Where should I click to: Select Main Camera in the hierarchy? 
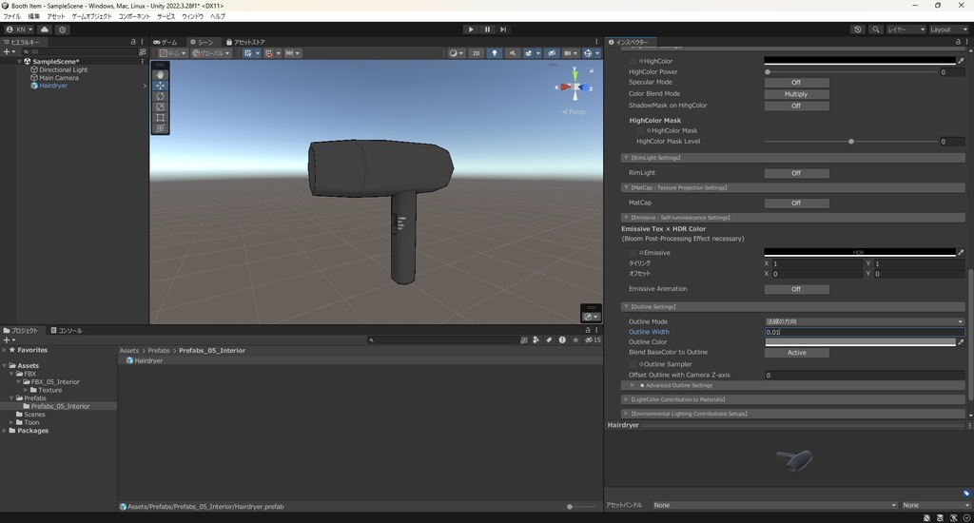pyautogui.click(x=58, y=78)
